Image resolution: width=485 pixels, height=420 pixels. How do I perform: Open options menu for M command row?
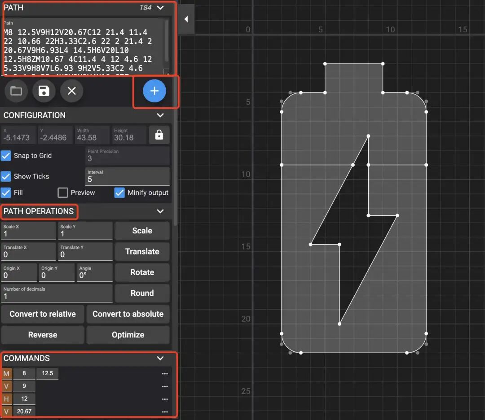coord(165,373)
